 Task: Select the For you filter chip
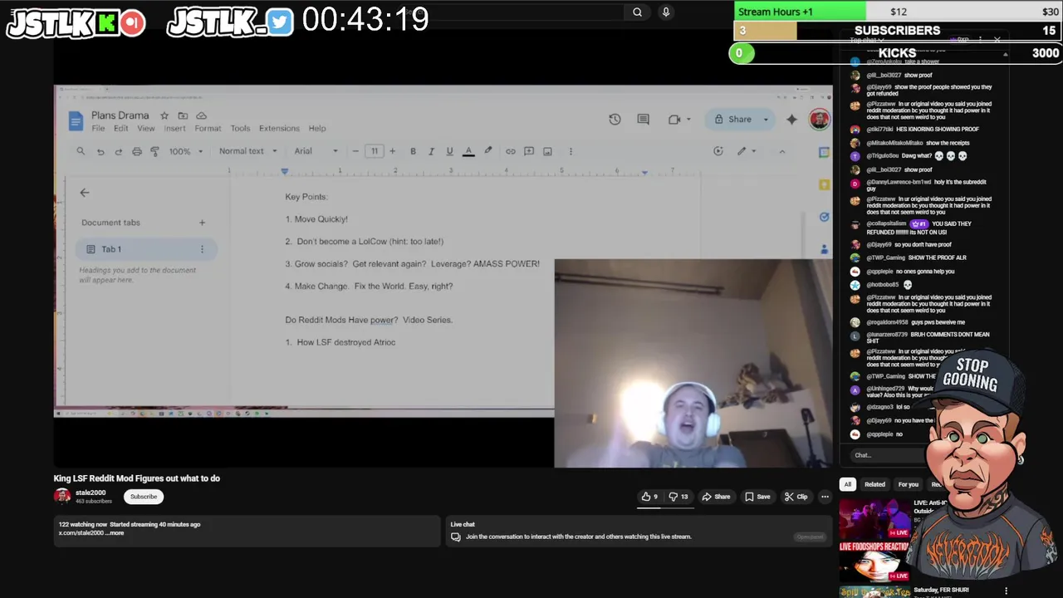908,484
